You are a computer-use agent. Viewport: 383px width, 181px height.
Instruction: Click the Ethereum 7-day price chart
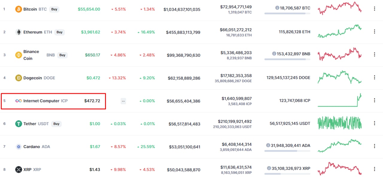point(340,32)
